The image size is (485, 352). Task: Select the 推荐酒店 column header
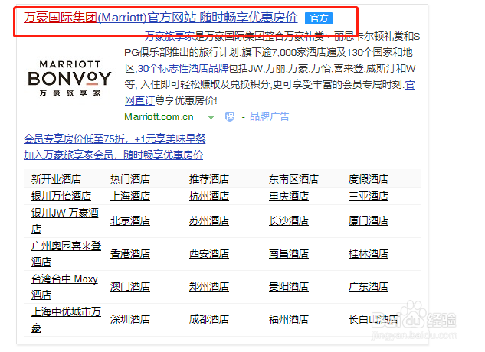click(209, 179)
